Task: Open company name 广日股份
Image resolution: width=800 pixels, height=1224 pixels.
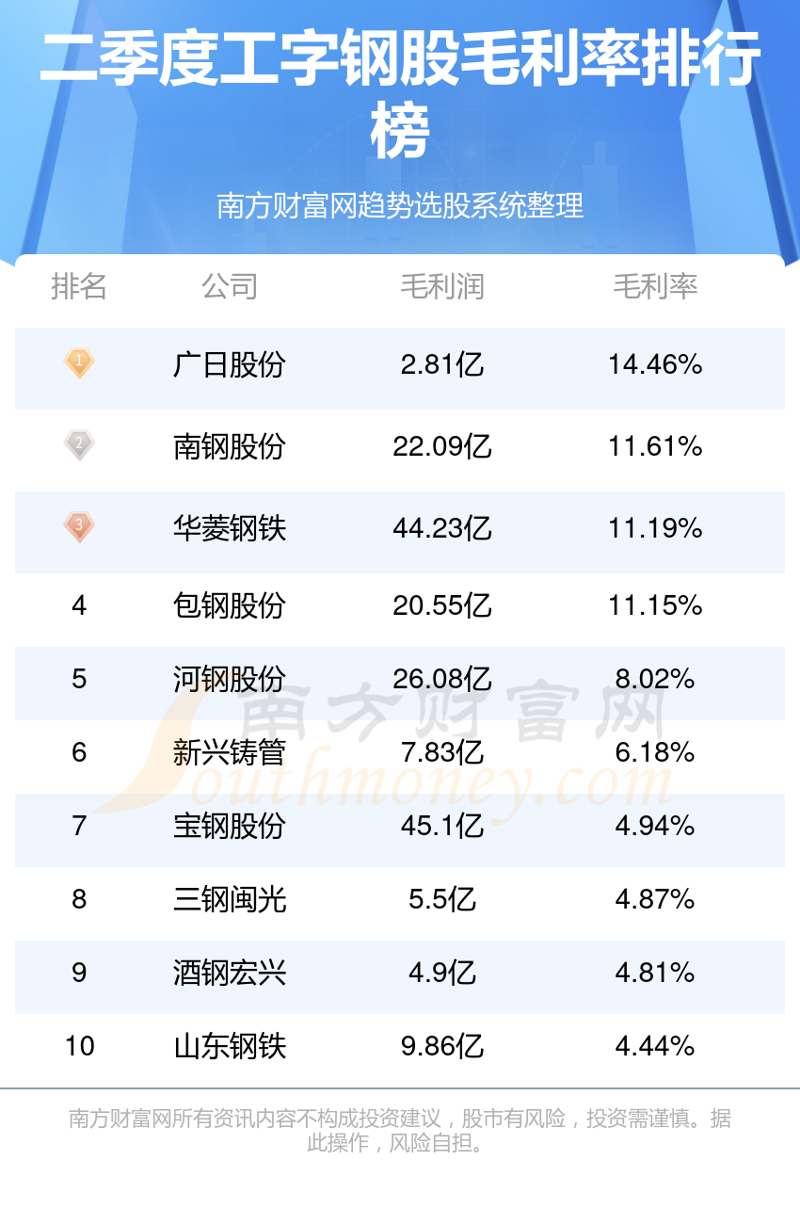Action: [x=230, y=364]
